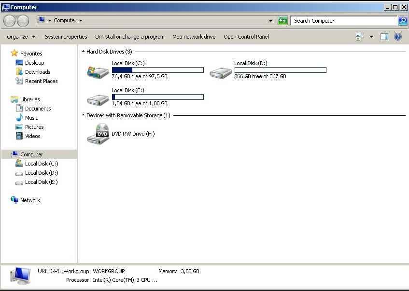Image resolution: width=409 pixels, height=291 pixels.
Task: Collapse Devices with Removable Storage group
Action: tap(83, 115)
